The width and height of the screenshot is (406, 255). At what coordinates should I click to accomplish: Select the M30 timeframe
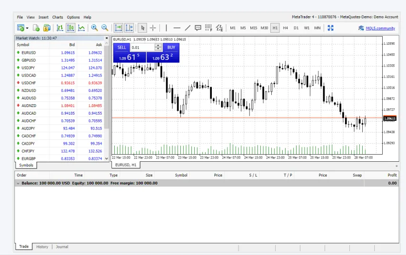(264, 28)
